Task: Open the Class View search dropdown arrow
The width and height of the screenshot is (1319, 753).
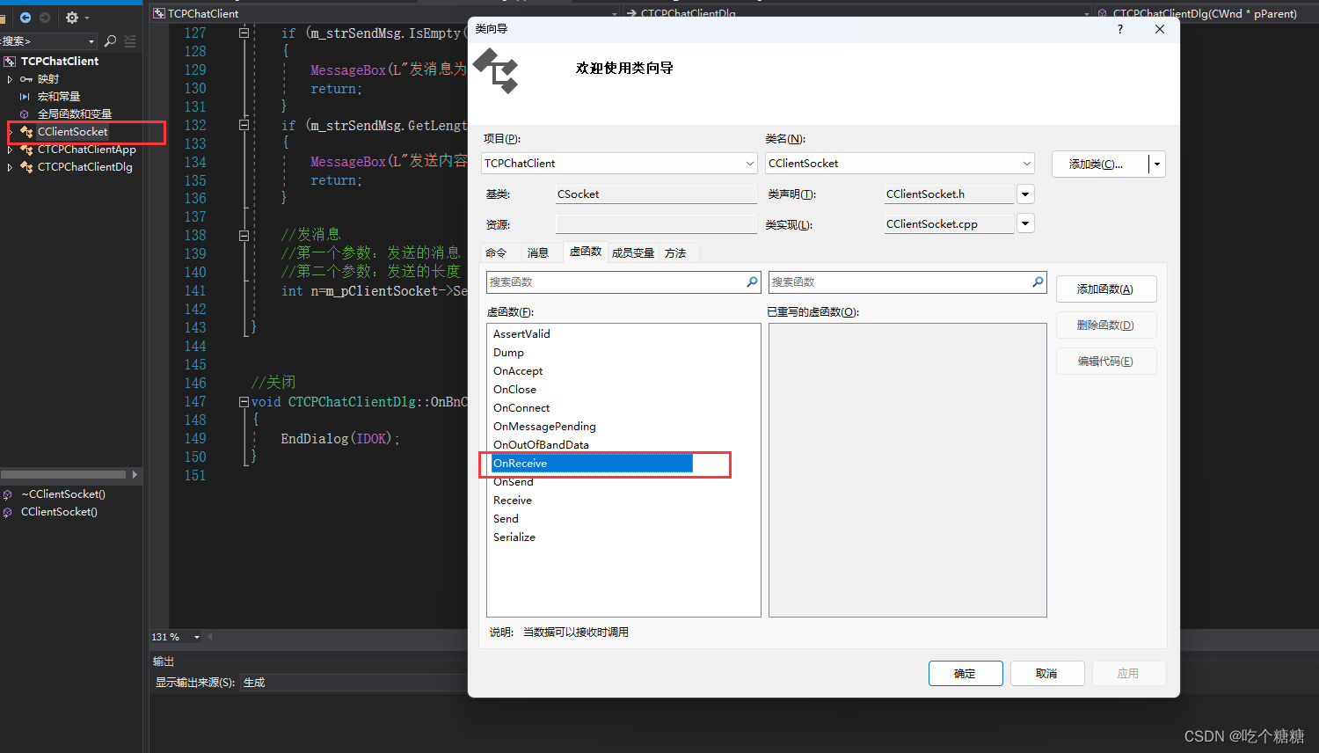Action: (x=91, y=41)
